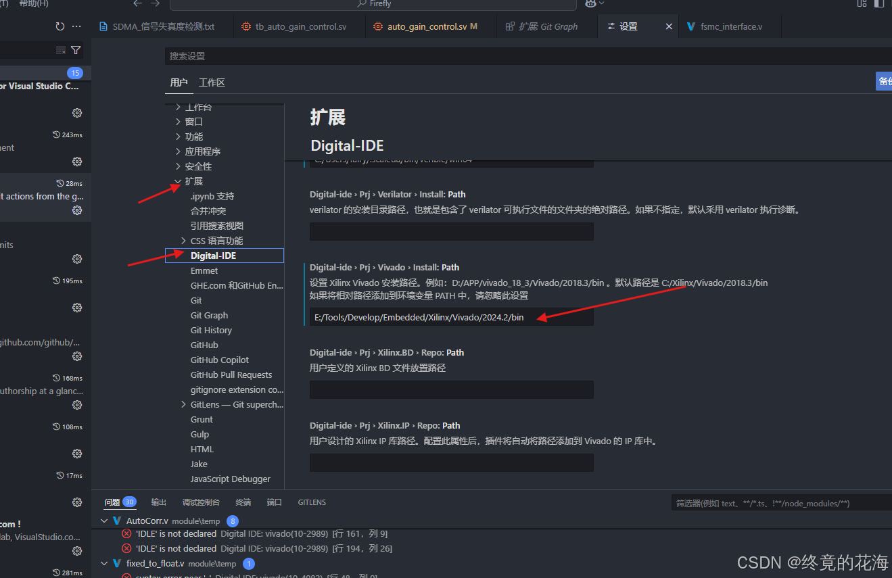892x578 pixels.
Task: Select Emmet in the settings tree
Action: click(x=204, y=270)
